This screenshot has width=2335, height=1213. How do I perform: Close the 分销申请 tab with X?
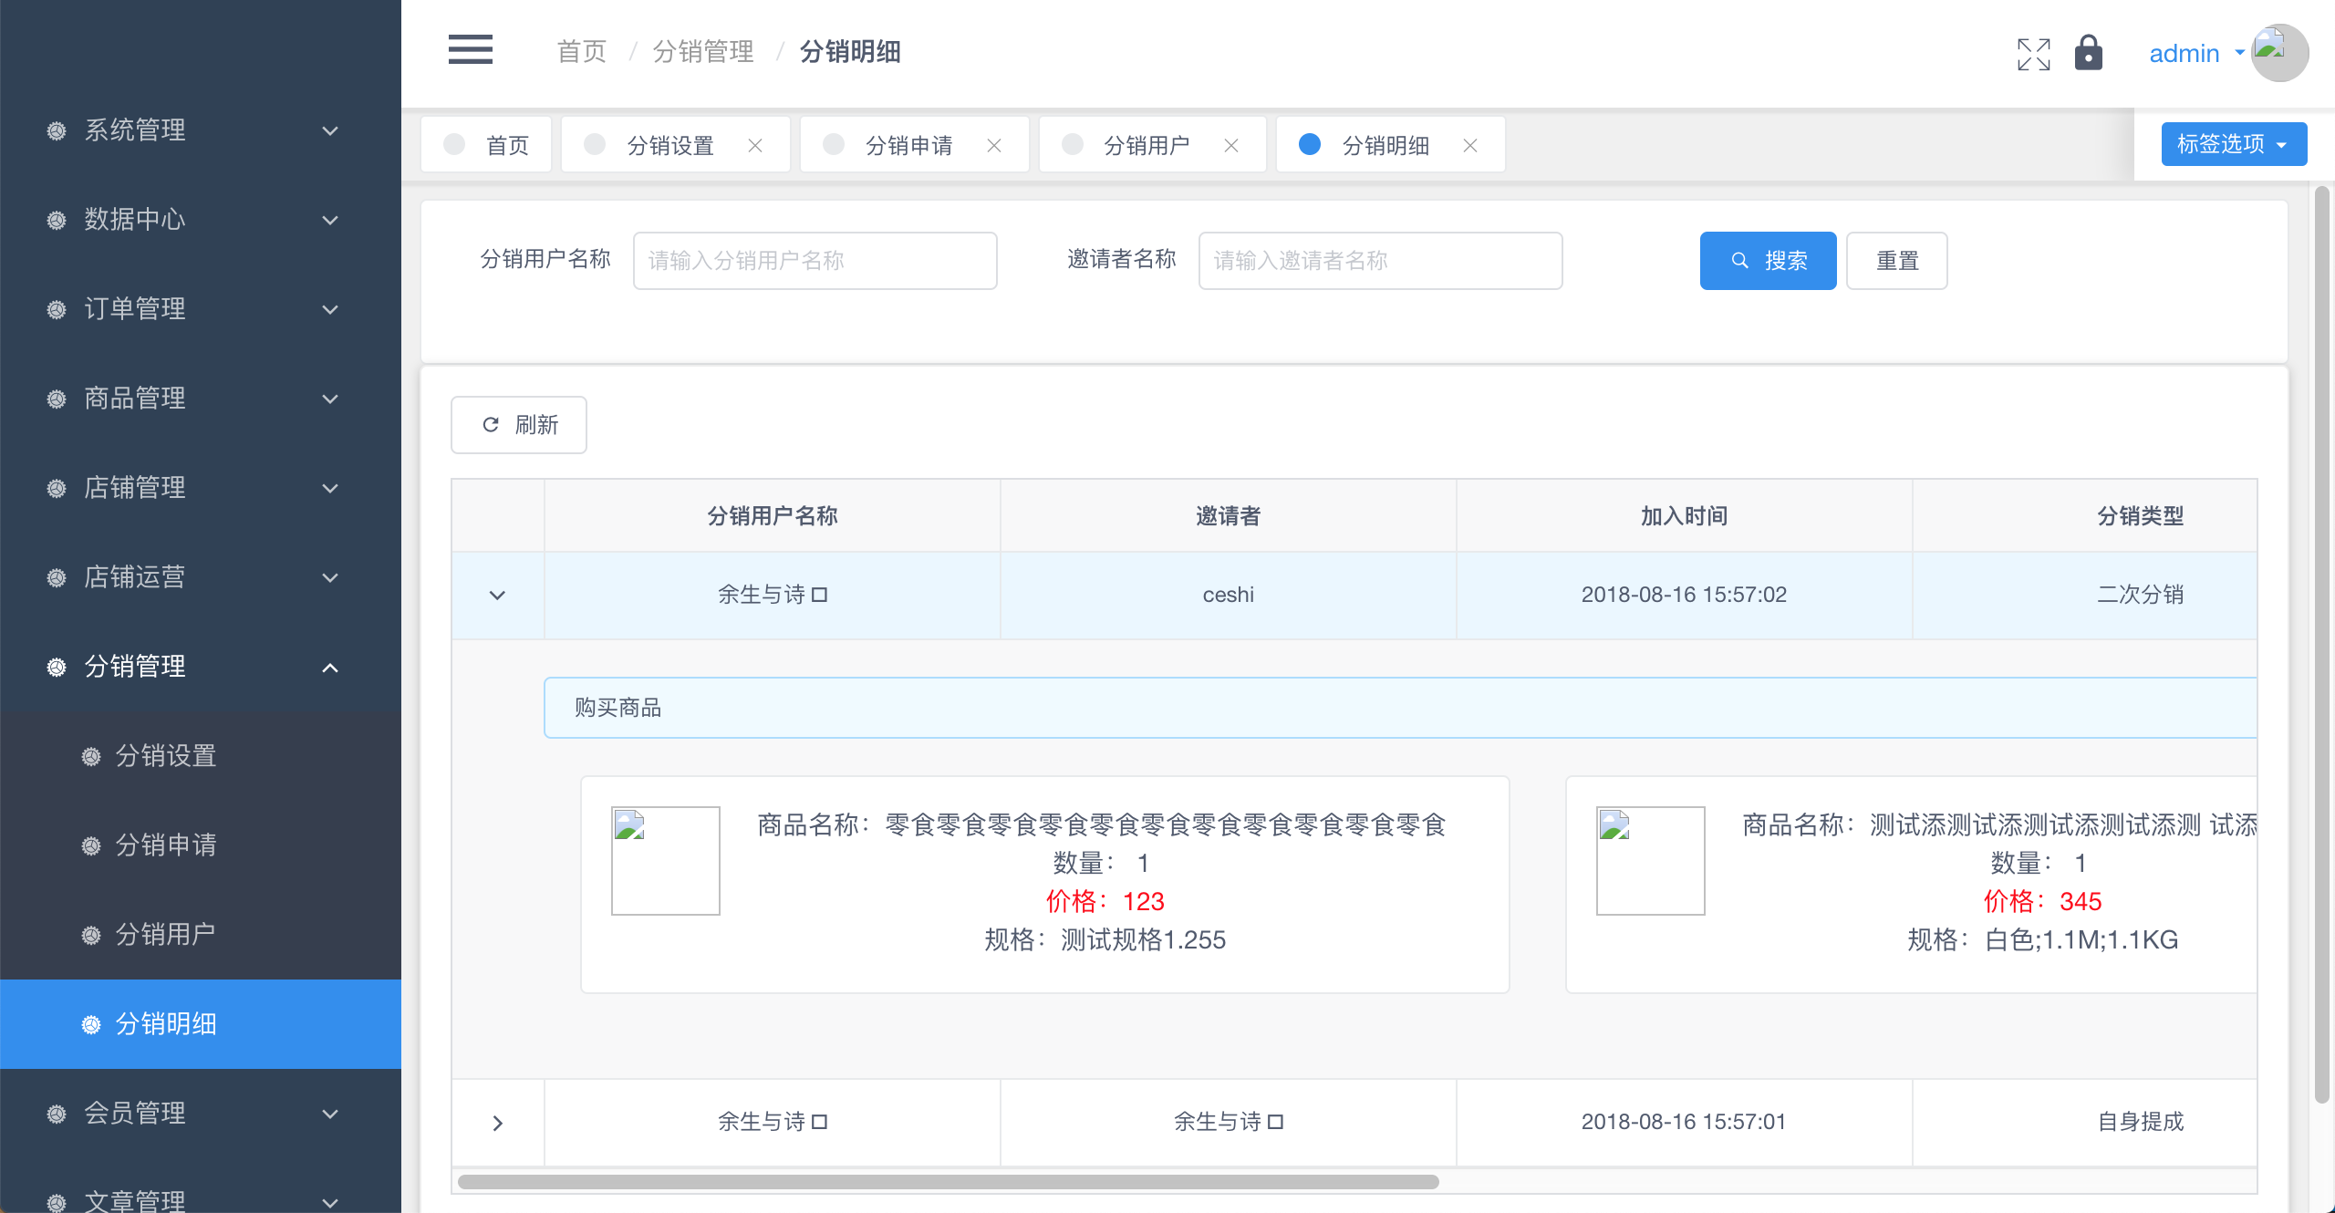click(x=994, y=145)
